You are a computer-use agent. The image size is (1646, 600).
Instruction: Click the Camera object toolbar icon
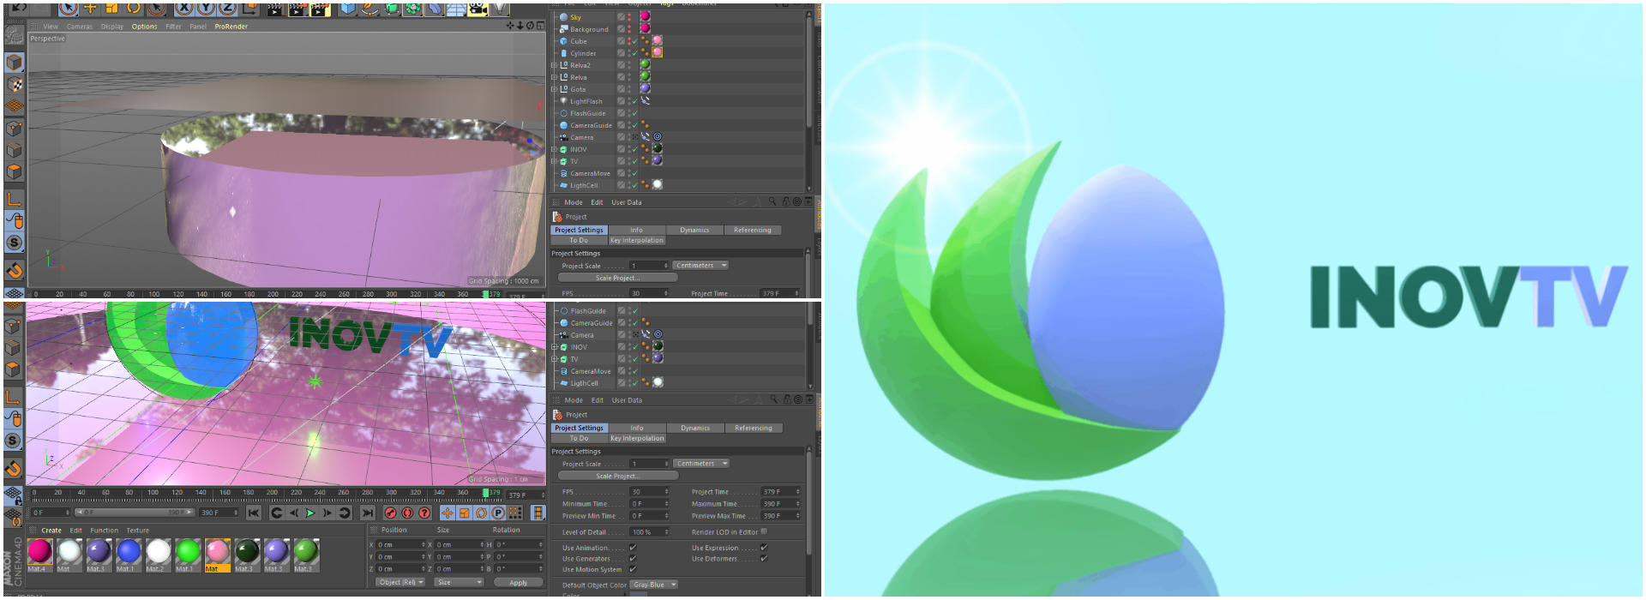pos(478,9)
